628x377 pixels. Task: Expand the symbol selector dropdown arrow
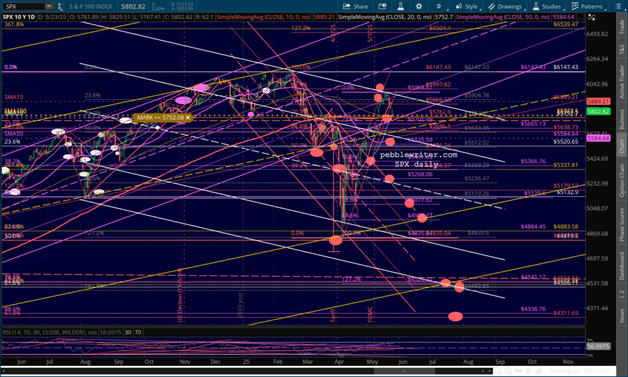(48, 6)
